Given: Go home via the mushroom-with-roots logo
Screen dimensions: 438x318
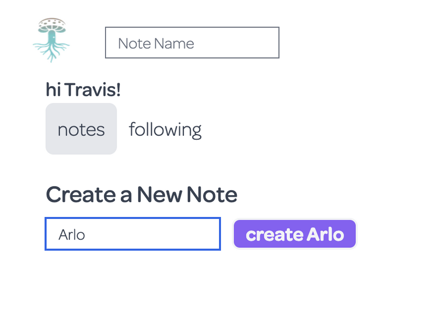Looking at the screenshot, I should [x=51, y=40].
